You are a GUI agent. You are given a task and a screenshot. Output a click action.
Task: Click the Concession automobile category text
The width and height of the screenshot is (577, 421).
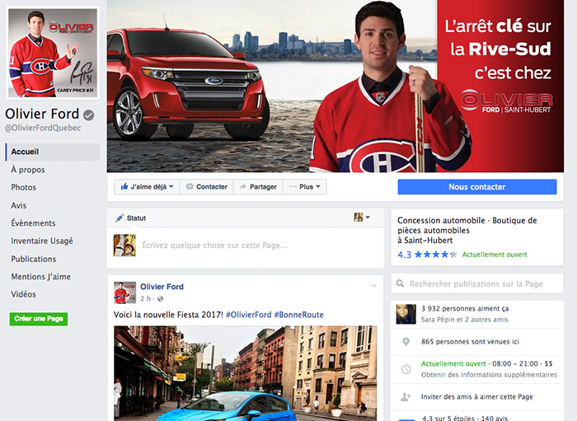click(467, 230)
